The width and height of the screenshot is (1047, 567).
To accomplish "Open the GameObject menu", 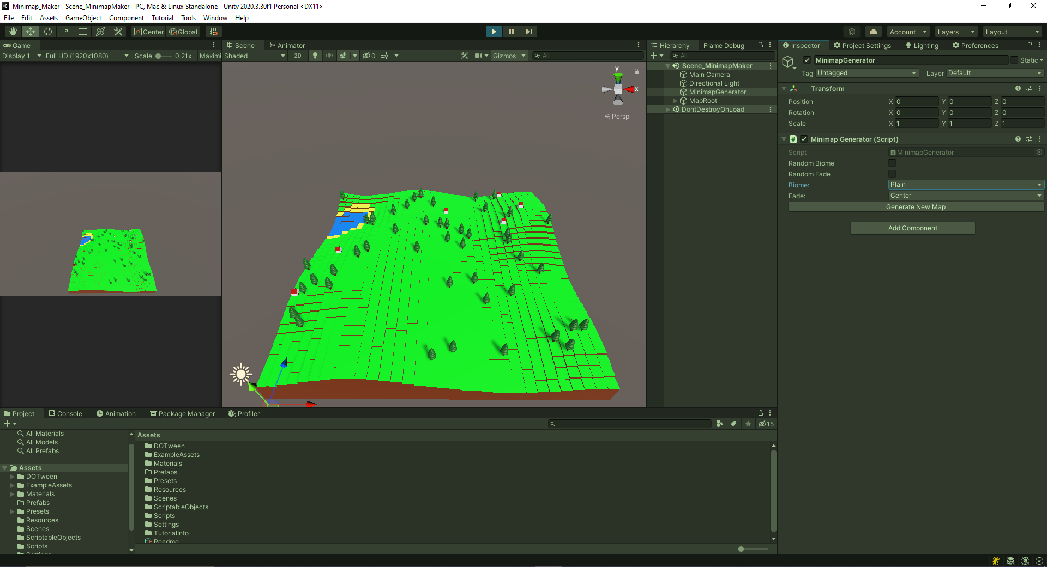I will [x=83, y=18].
